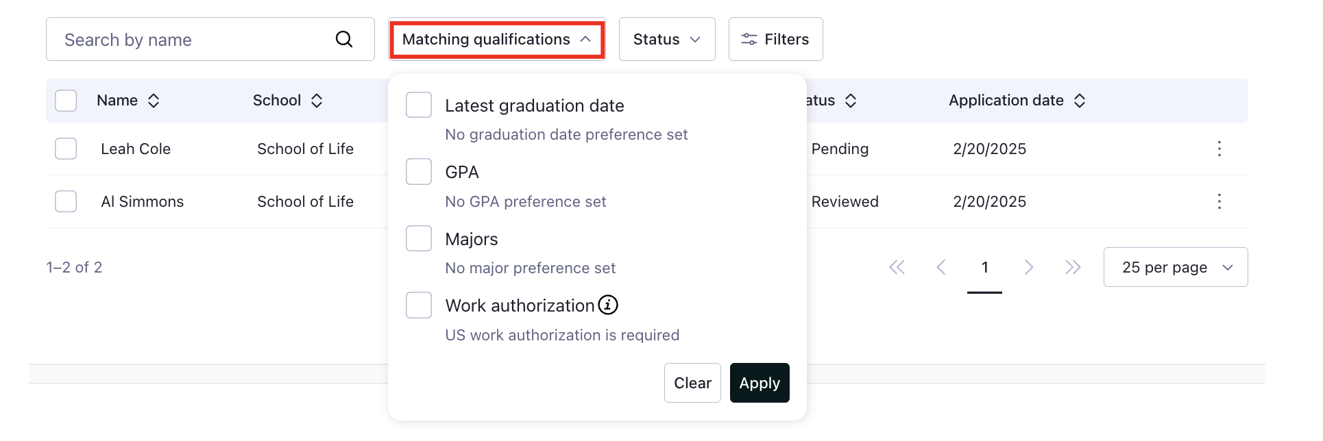This screenshot has width=1323, height=441.
Task: Go to the next page
Action: [x=1028, y=267]
